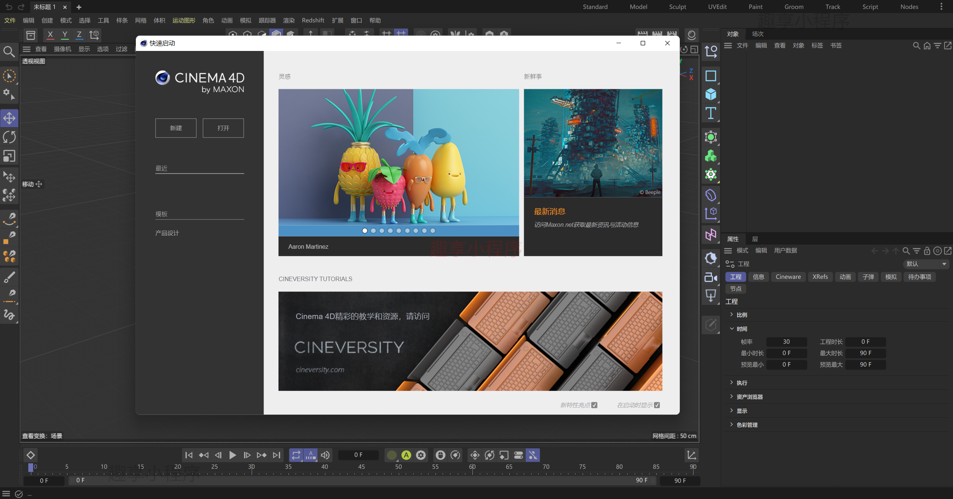953x499 pixels.
Task: Click the green cloner MoGraph icon
Action: coord(711,156)
